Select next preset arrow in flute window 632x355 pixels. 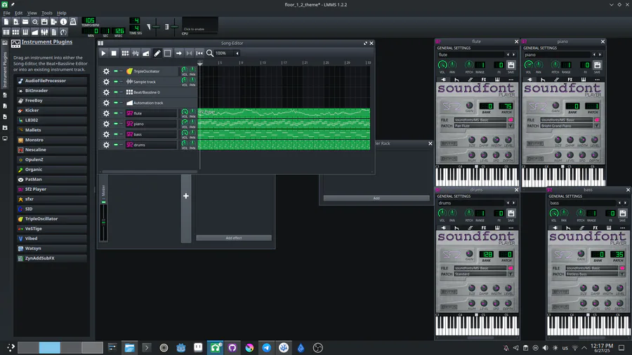tap(513, 55)
